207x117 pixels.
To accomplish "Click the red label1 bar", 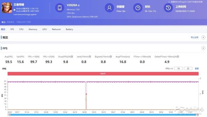I will [x=103, y=74].
